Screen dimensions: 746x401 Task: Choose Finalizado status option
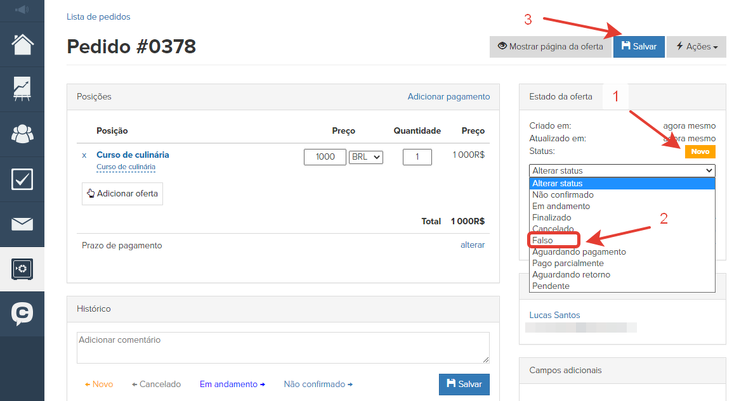tap(552, 218)
